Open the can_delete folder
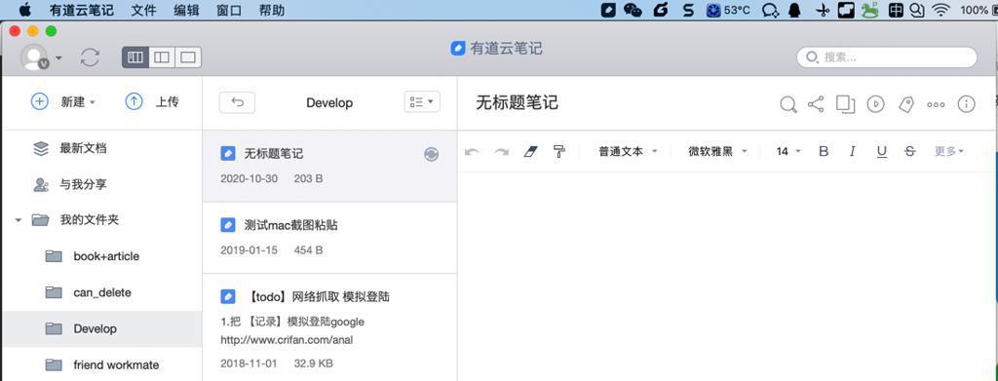 101,292
